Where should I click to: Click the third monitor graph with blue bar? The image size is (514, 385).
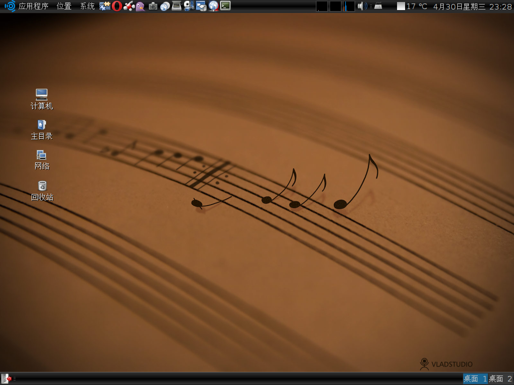(x=348, y=6)
